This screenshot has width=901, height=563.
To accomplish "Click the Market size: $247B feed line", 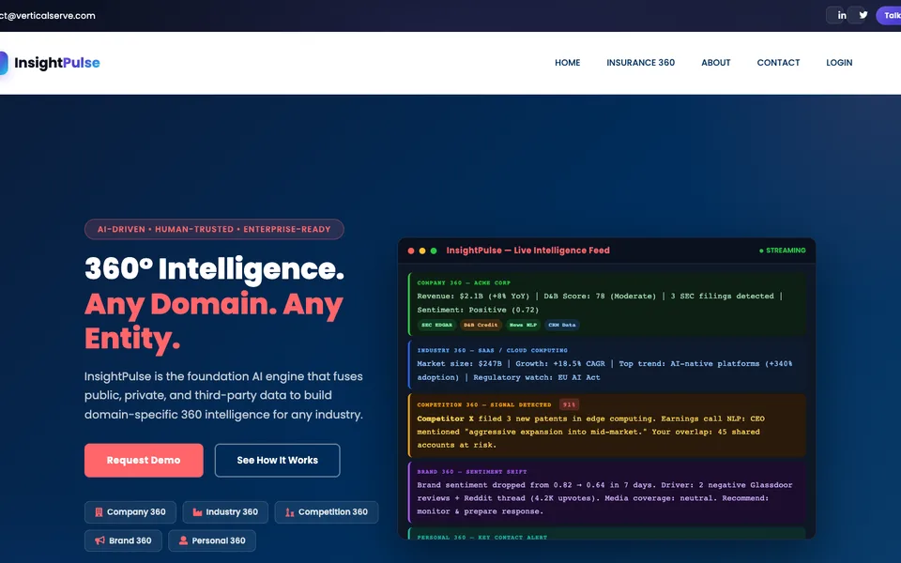I will (x=604, y=371).
